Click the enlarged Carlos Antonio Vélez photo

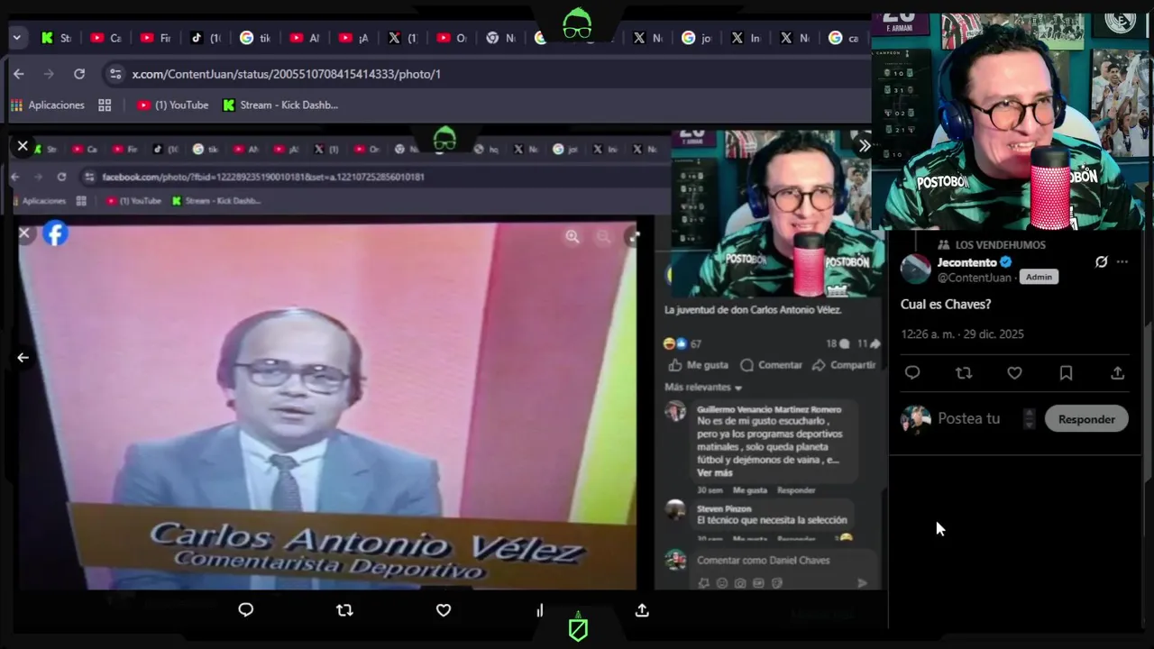[x=329, y=406]
